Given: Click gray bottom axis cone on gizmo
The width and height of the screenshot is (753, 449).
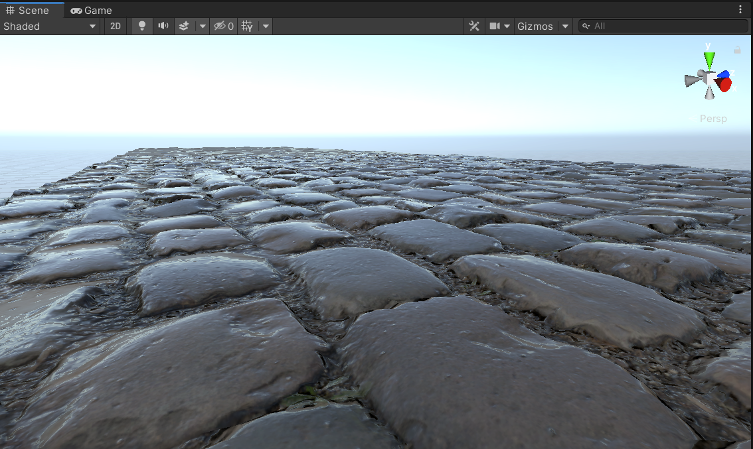Looking at the screenshot, I should point(709,93).
